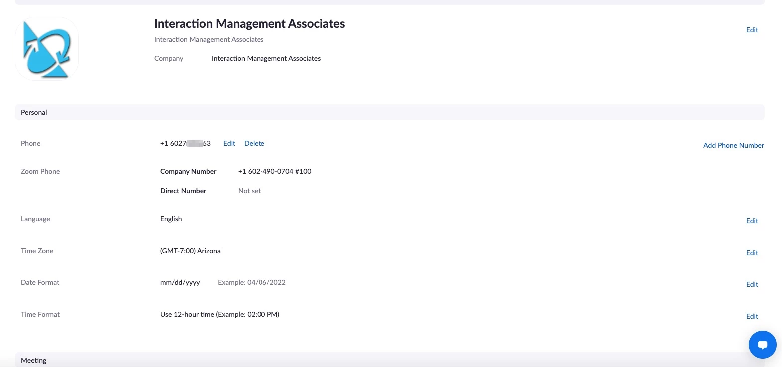Click the 'Direct Number' label
This screenshot has width=782, height=367.
tap(183, 191)
